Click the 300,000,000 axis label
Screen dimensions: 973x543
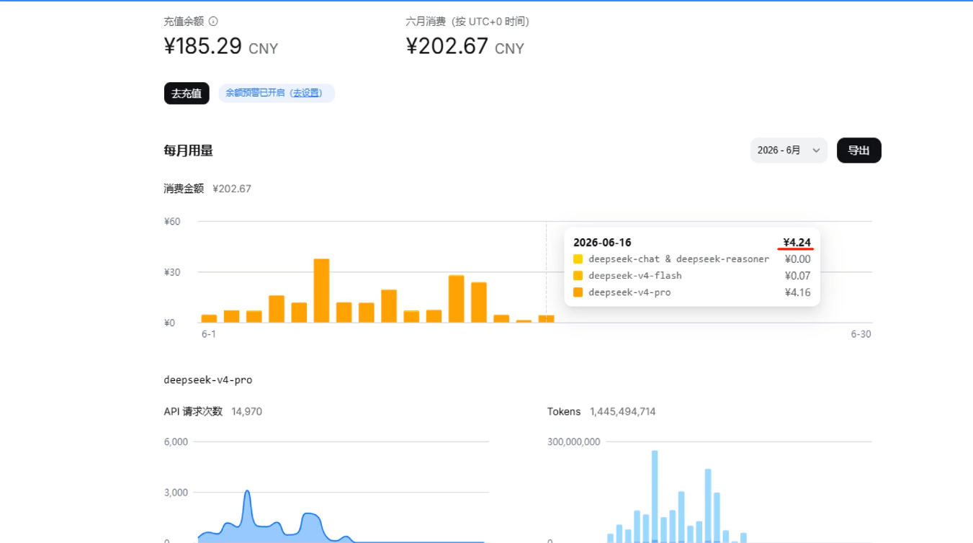point(573,442)
